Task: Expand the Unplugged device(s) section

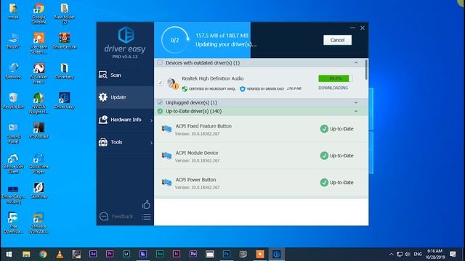Action: tap(356, 103)
